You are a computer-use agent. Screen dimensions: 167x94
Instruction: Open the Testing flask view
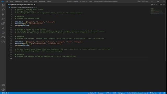pos(3,28)
